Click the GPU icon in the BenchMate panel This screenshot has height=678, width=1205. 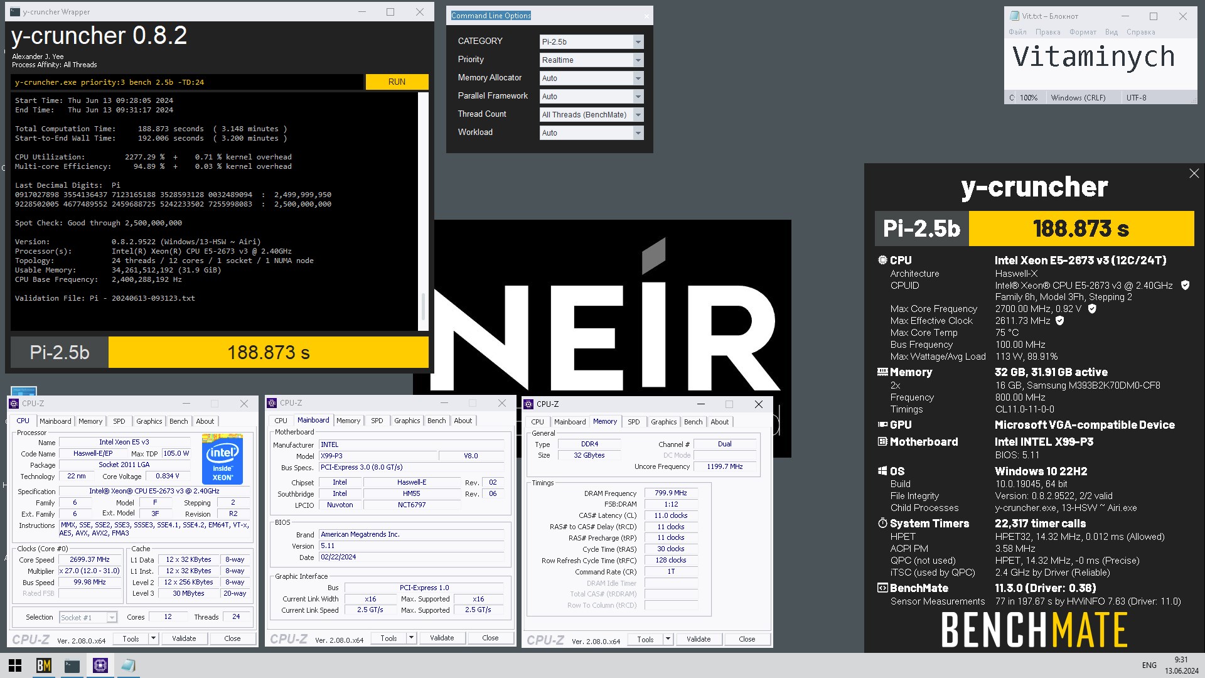tap(882, 425)
